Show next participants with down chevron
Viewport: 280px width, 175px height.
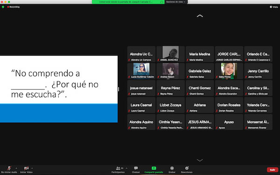200,160
